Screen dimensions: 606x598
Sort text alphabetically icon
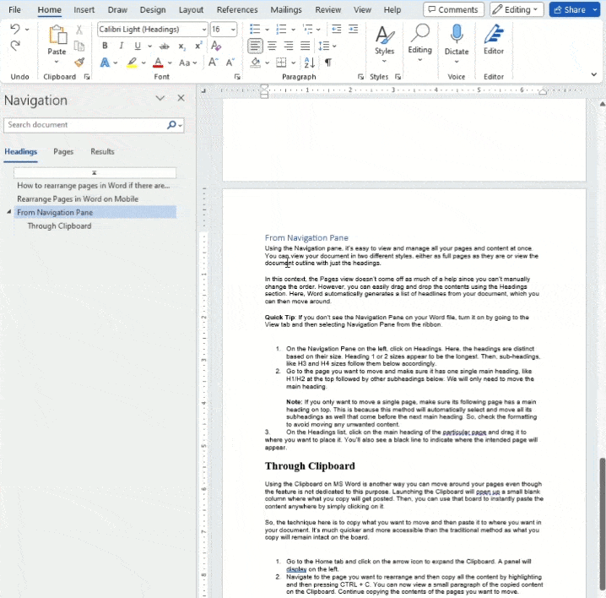click(x=309, y=63)
